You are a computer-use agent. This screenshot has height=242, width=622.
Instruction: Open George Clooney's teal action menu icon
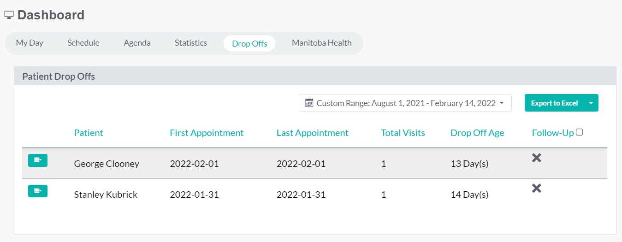pos(38,160)
